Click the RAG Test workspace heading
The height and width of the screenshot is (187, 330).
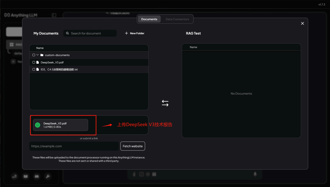pos(193,33)
